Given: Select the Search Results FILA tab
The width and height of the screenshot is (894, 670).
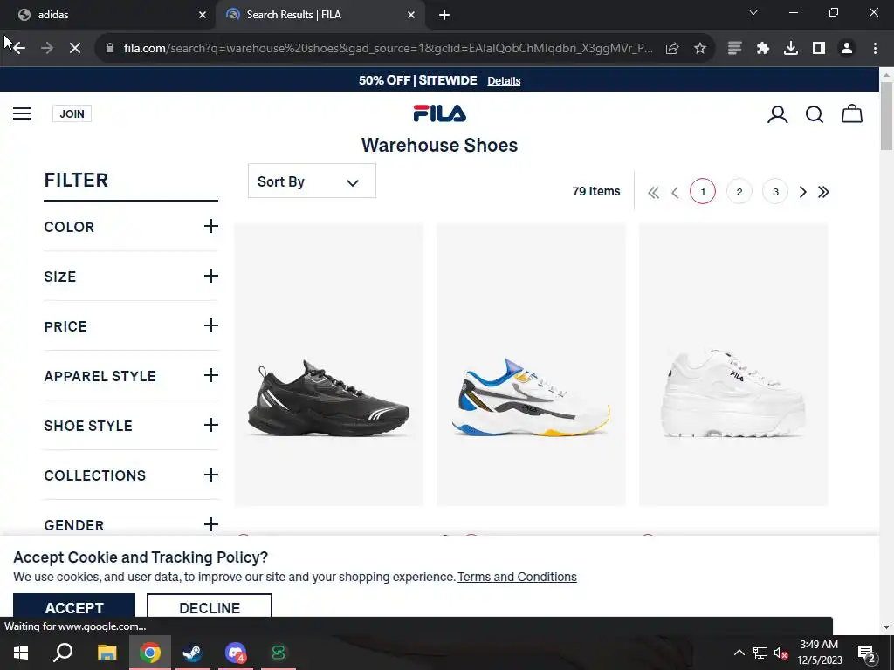Looking at the screenshot, I should 320,16.
